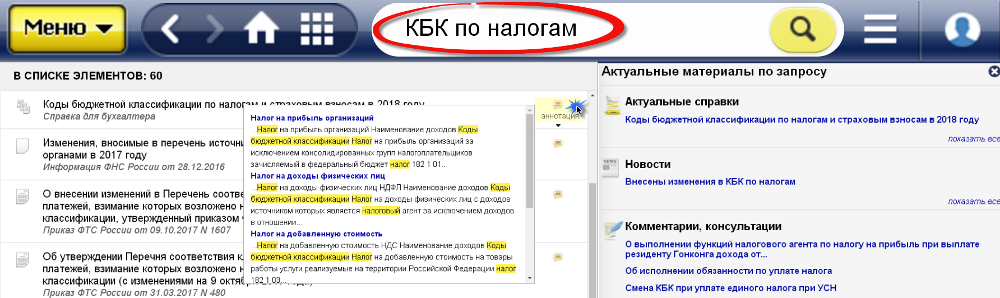Click scroll-down arrow in annotation popup

(530, 278)
